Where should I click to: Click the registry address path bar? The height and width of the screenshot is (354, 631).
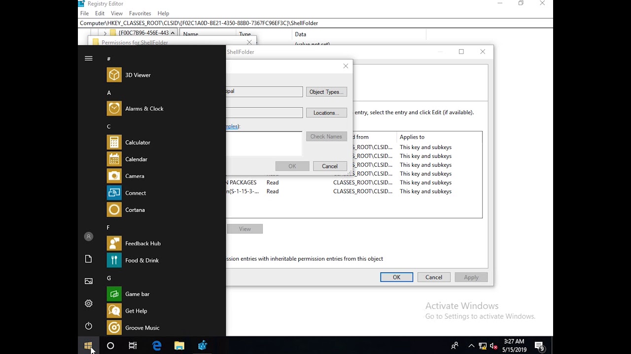(315, 23)
